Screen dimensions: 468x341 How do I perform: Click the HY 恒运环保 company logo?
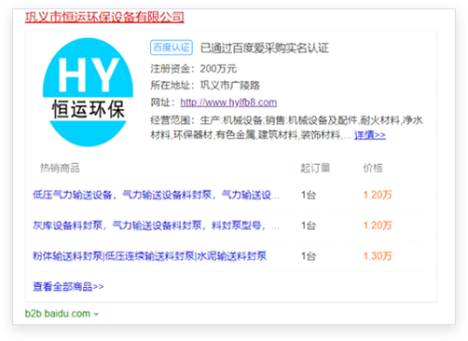pos(88,92)
